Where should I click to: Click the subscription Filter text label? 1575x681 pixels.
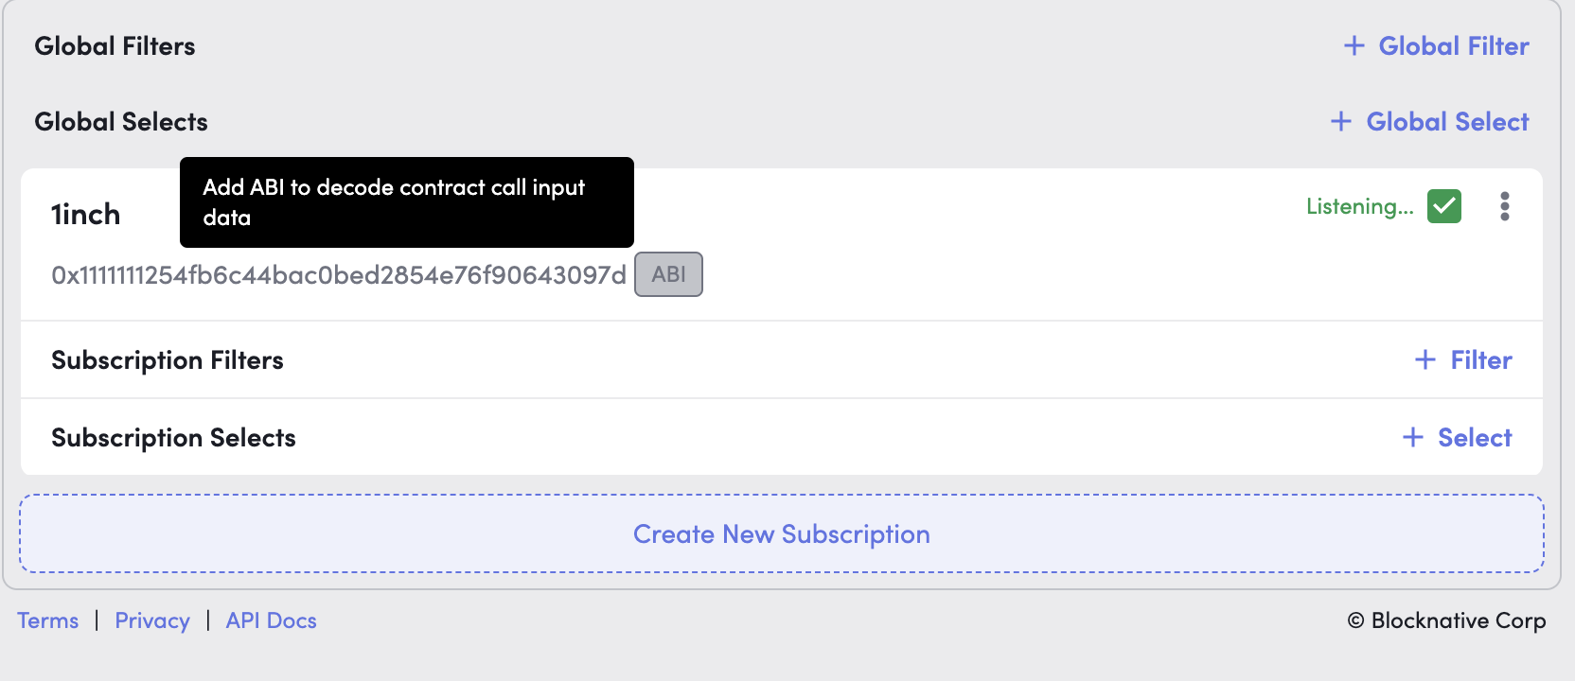click(1481, 359)
